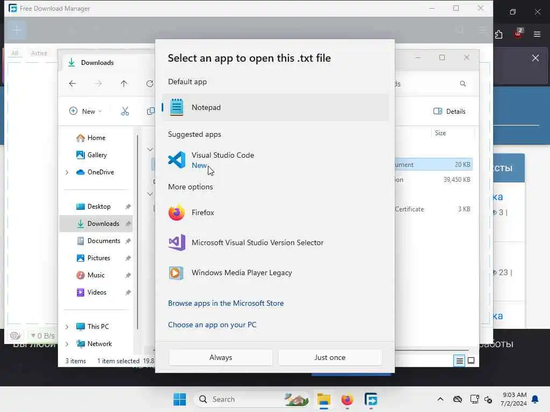The height and width of the screenshot is (412, 550).
Task: Choose Notepad as the default app
Action: click(x=276, y=107)
